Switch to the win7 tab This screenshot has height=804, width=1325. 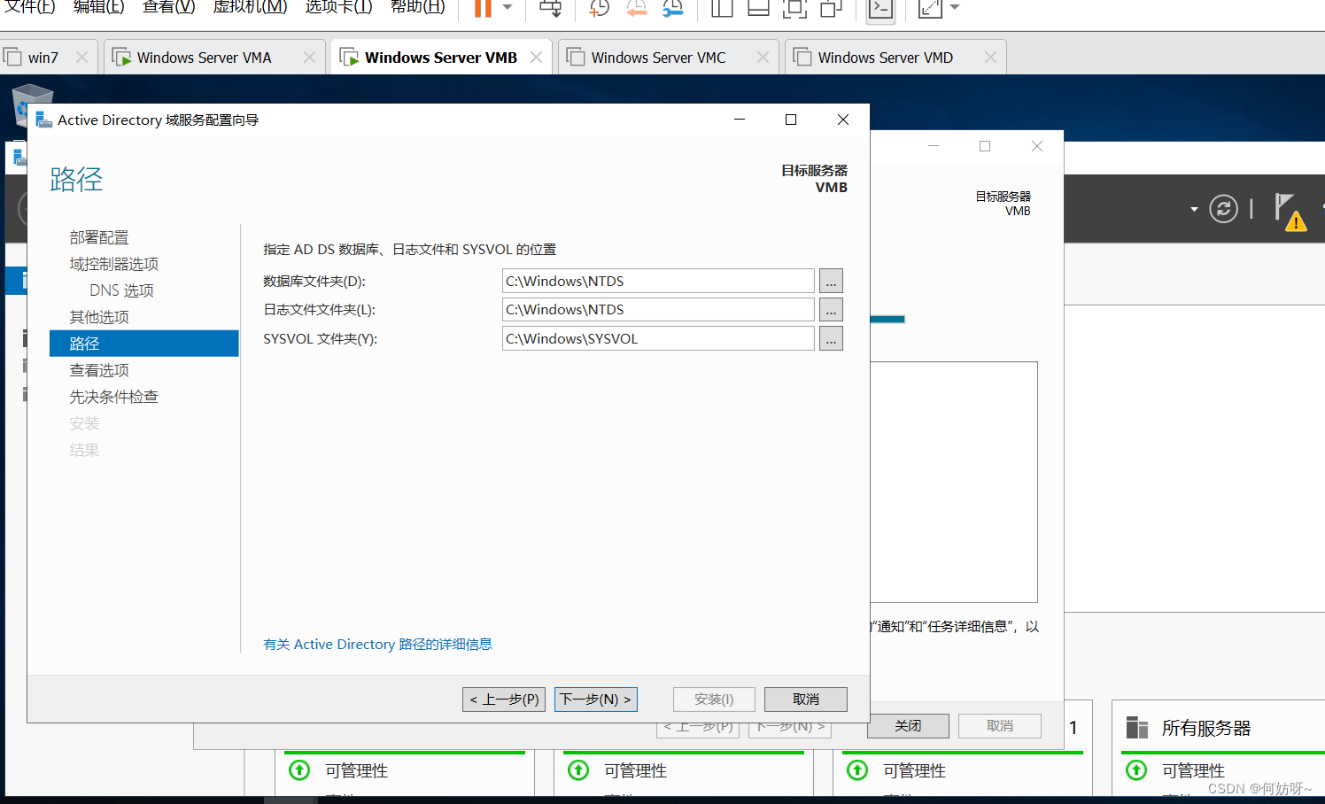(43, 58)
